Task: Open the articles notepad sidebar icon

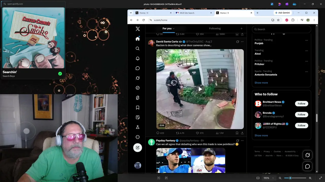Action: coord(138,118)
